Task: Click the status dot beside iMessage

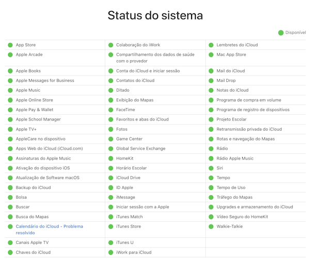Action: point(111,197)
